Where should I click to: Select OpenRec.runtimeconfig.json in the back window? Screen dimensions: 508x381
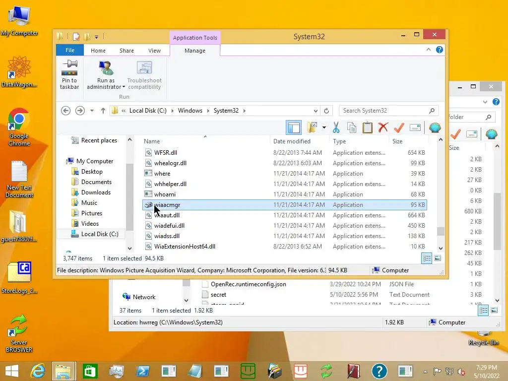[249, 284]
